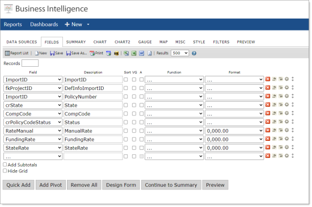Open the Format dropdown for RateManual row
The width and height of the screenshot is (312, 207).
[234, 131]
